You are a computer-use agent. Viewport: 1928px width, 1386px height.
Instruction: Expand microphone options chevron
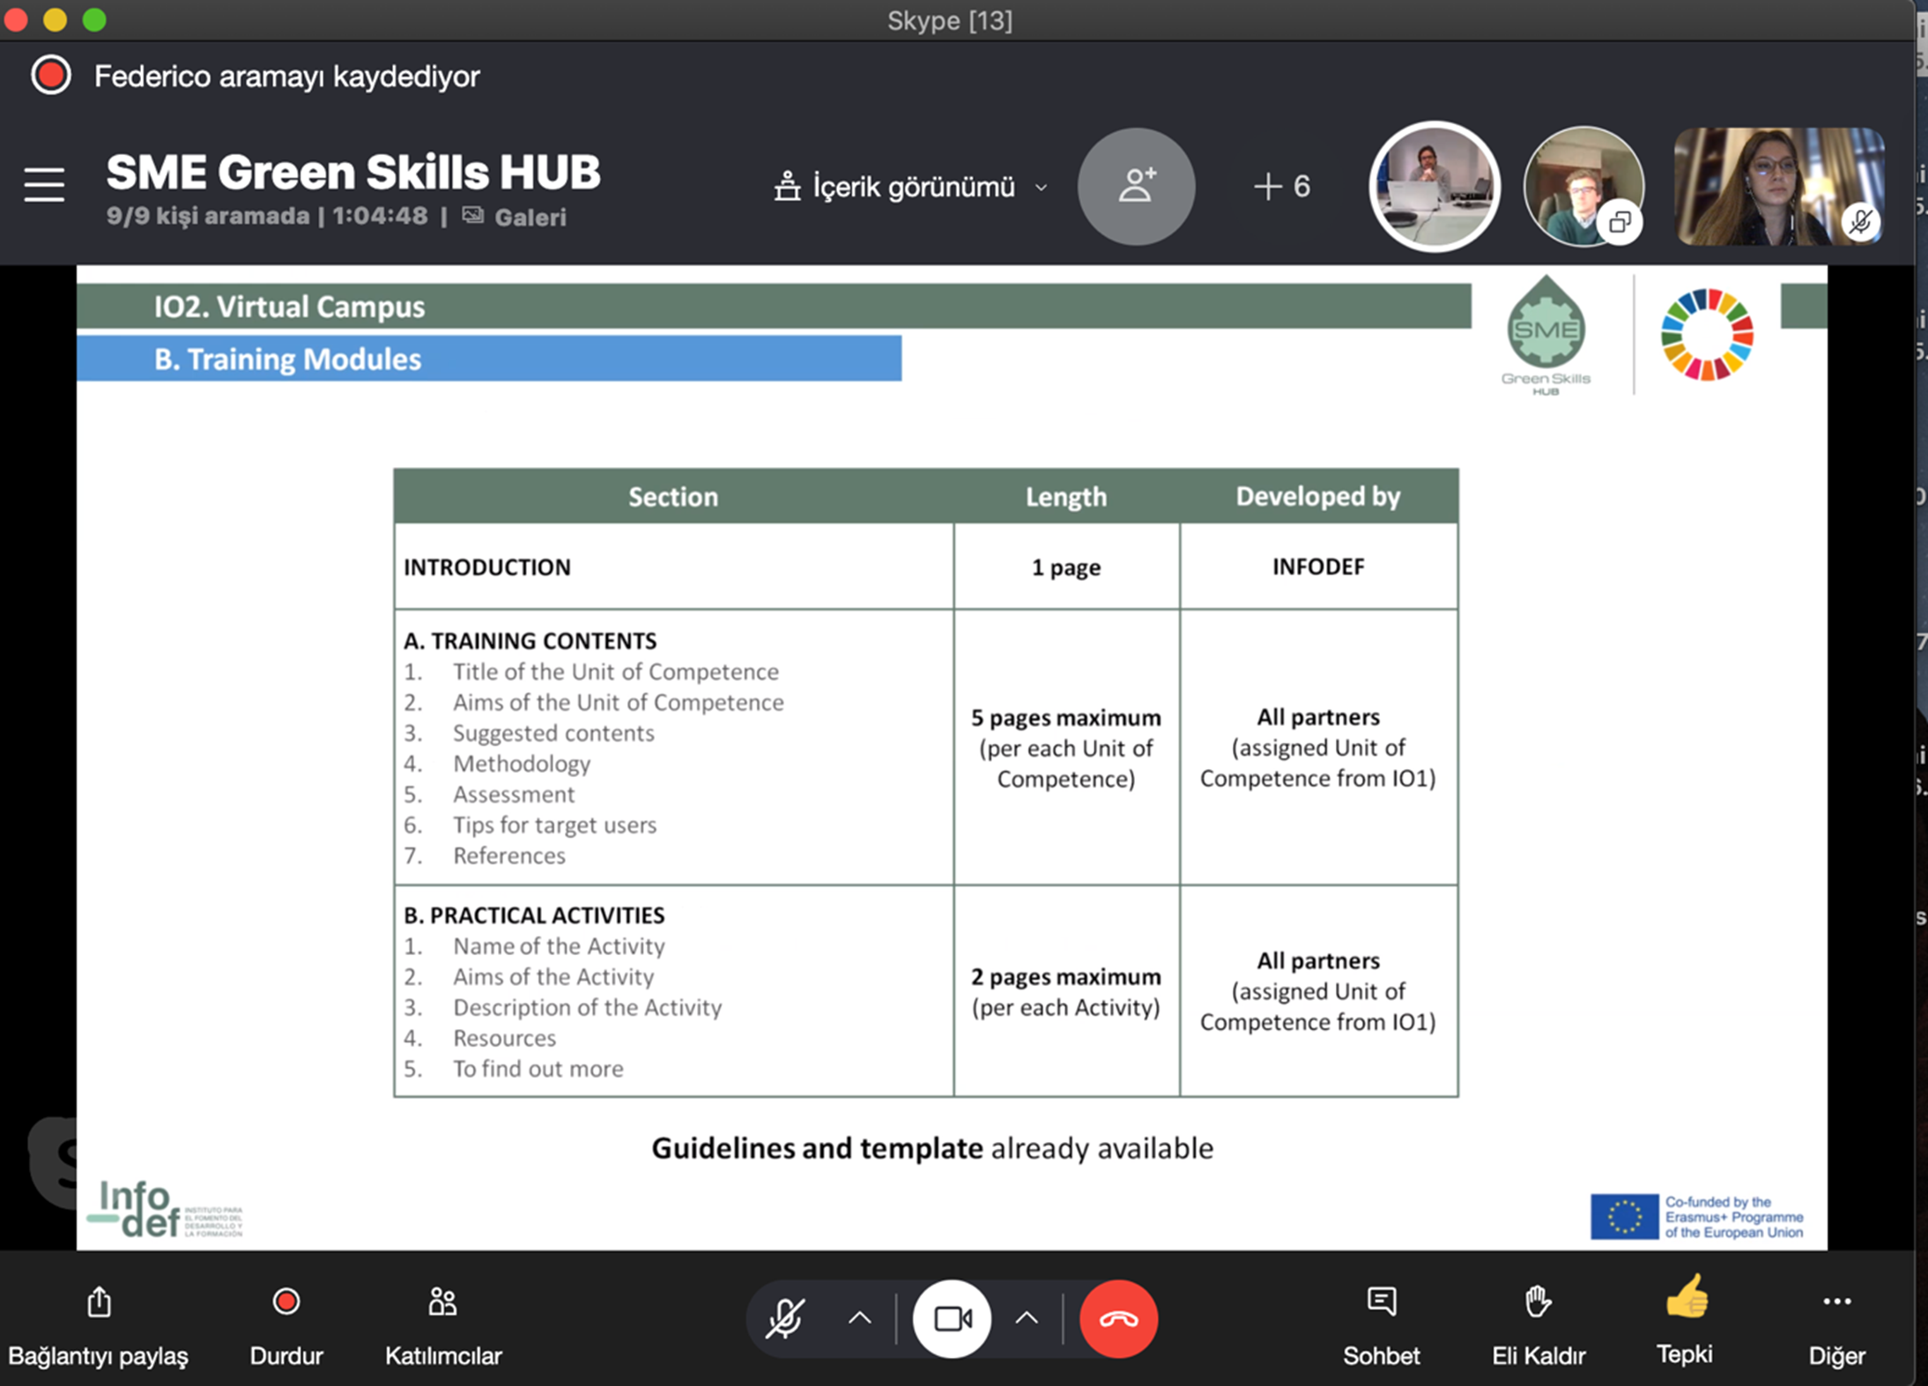coord(859,1319)
